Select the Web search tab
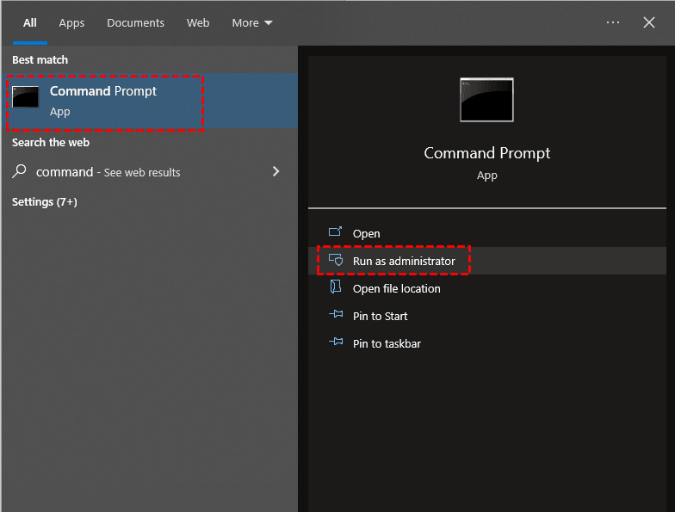The image size is (675, 512). 198,22
